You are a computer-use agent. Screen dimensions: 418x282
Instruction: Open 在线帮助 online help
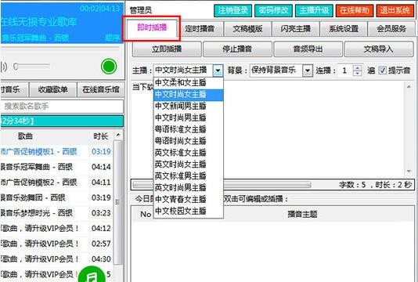click(355, 11)
